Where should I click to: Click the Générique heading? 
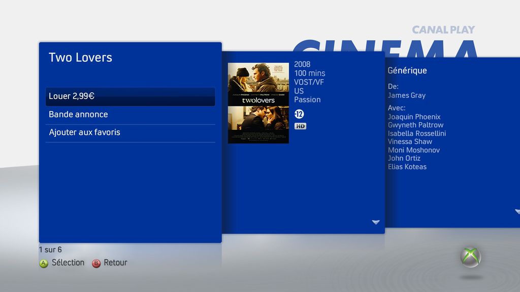pos(407,70)
